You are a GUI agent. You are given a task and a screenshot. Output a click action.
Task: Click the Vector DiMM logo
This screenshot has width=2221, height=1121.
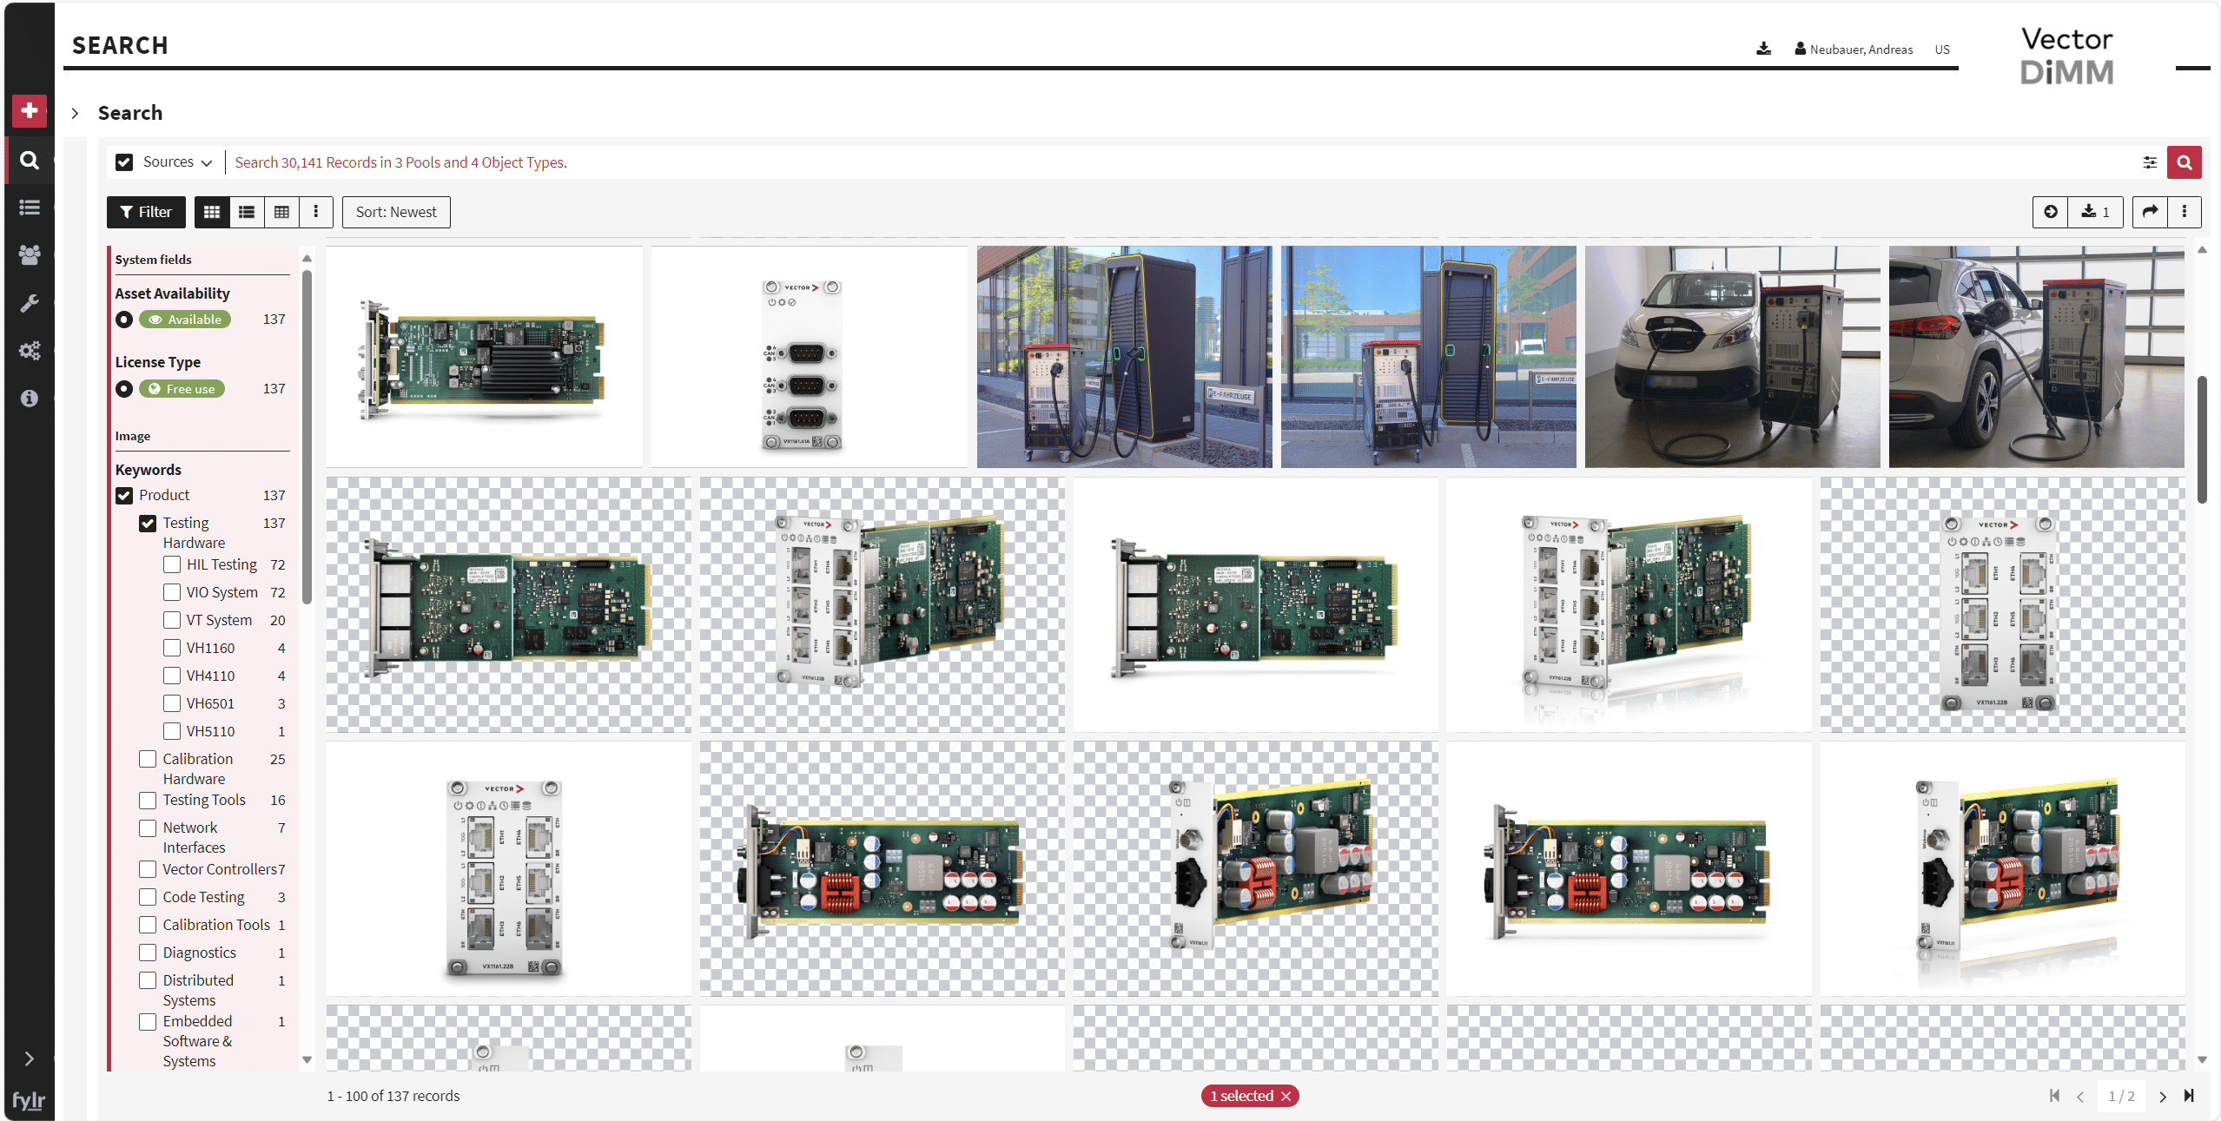[x=2066, y=56]
